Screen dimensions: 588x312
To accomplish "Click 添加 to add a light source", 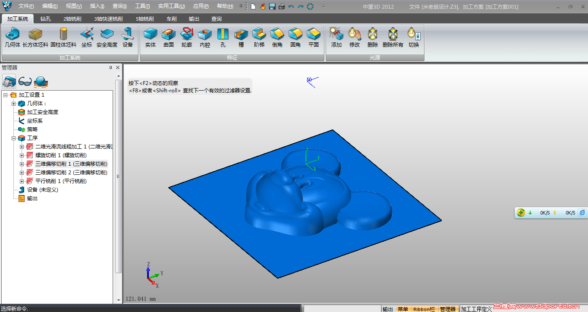I will (x=336, y=38).
